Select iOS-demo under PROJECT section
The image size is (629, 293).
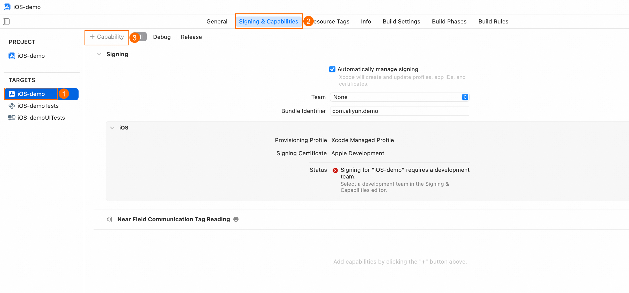[x=31, y=56]
